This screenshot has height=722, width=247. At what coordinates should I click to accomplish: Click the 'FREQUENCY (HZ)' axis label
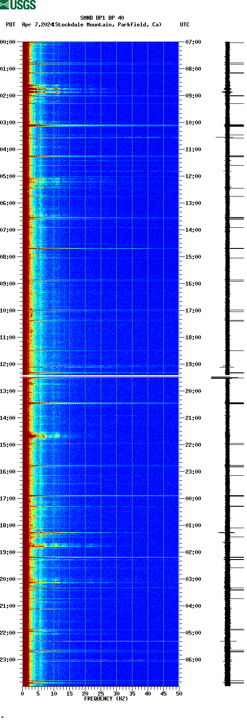click(106, 699)
